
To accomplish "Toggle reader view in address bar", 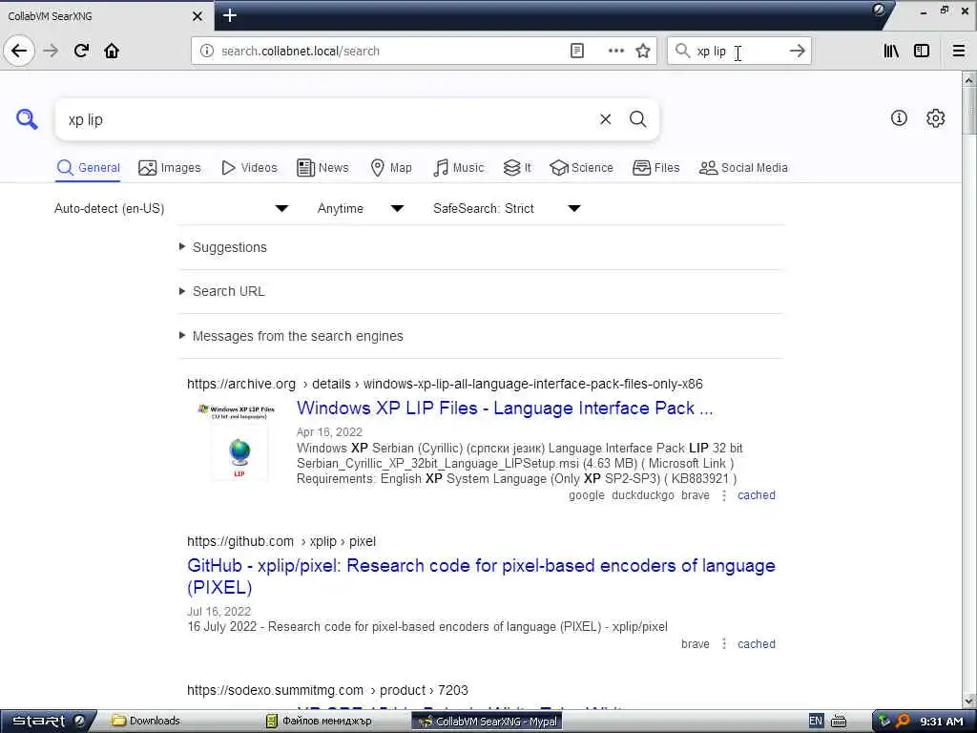I will click(577, 52).
